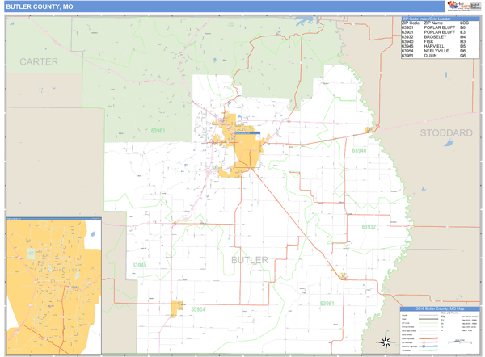Screen dimensions: 485x357
Task: Click the STODDARD county label
Action: [x=445, y=132]
